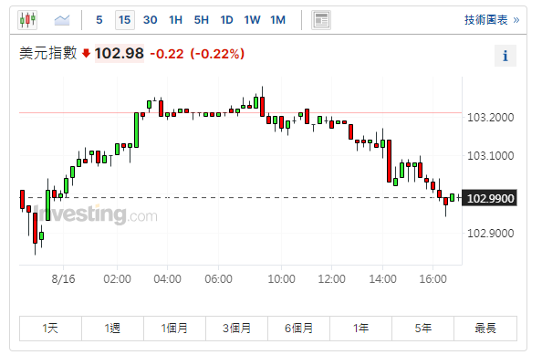Viewport: 542px width, 355px height.
Task: Open the news layout icon in toolbar
Action: (321, 20)
